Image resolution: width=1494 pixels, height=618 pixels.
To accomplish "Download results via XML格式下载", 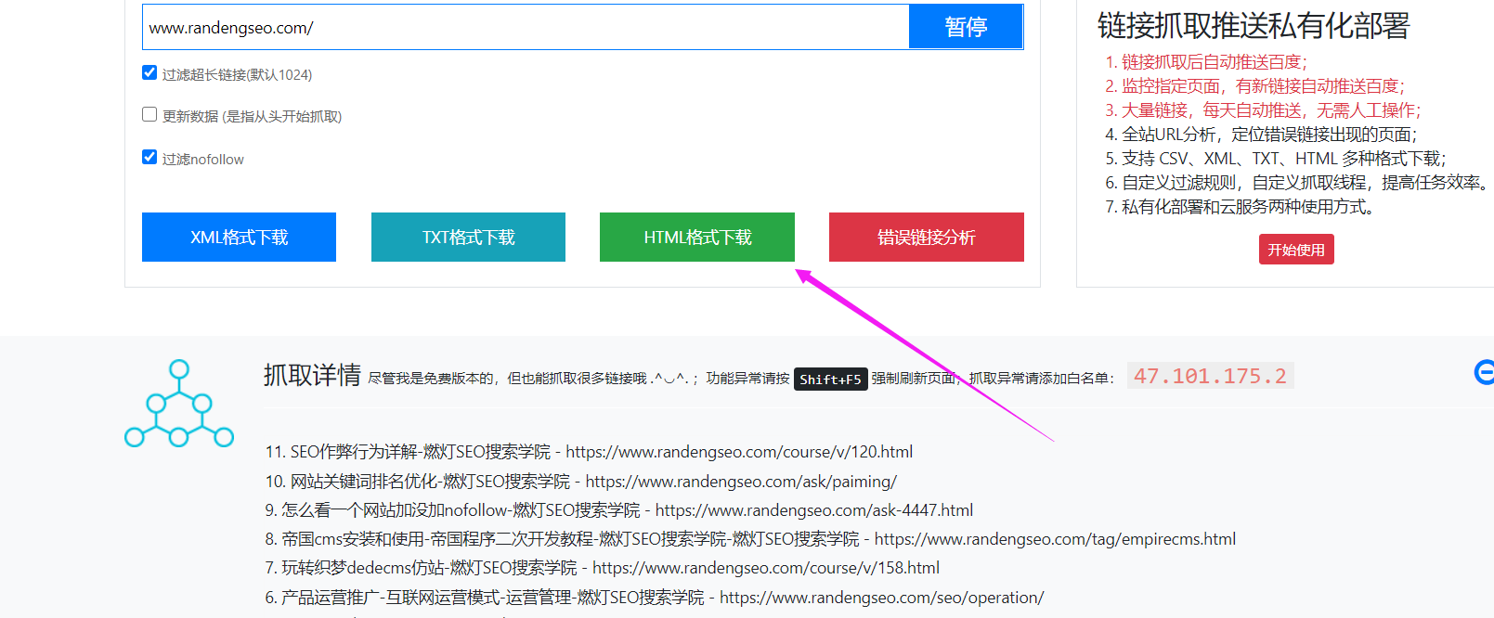I will (239, 238).
